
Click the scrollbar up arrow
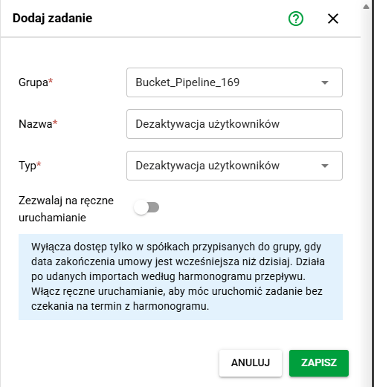click(366, 7)
